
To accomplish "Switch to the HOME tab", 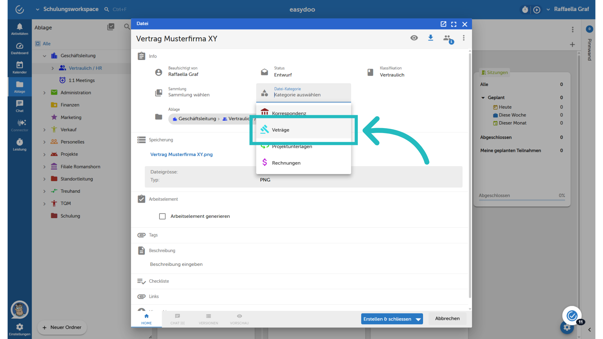I will (146, 319).
